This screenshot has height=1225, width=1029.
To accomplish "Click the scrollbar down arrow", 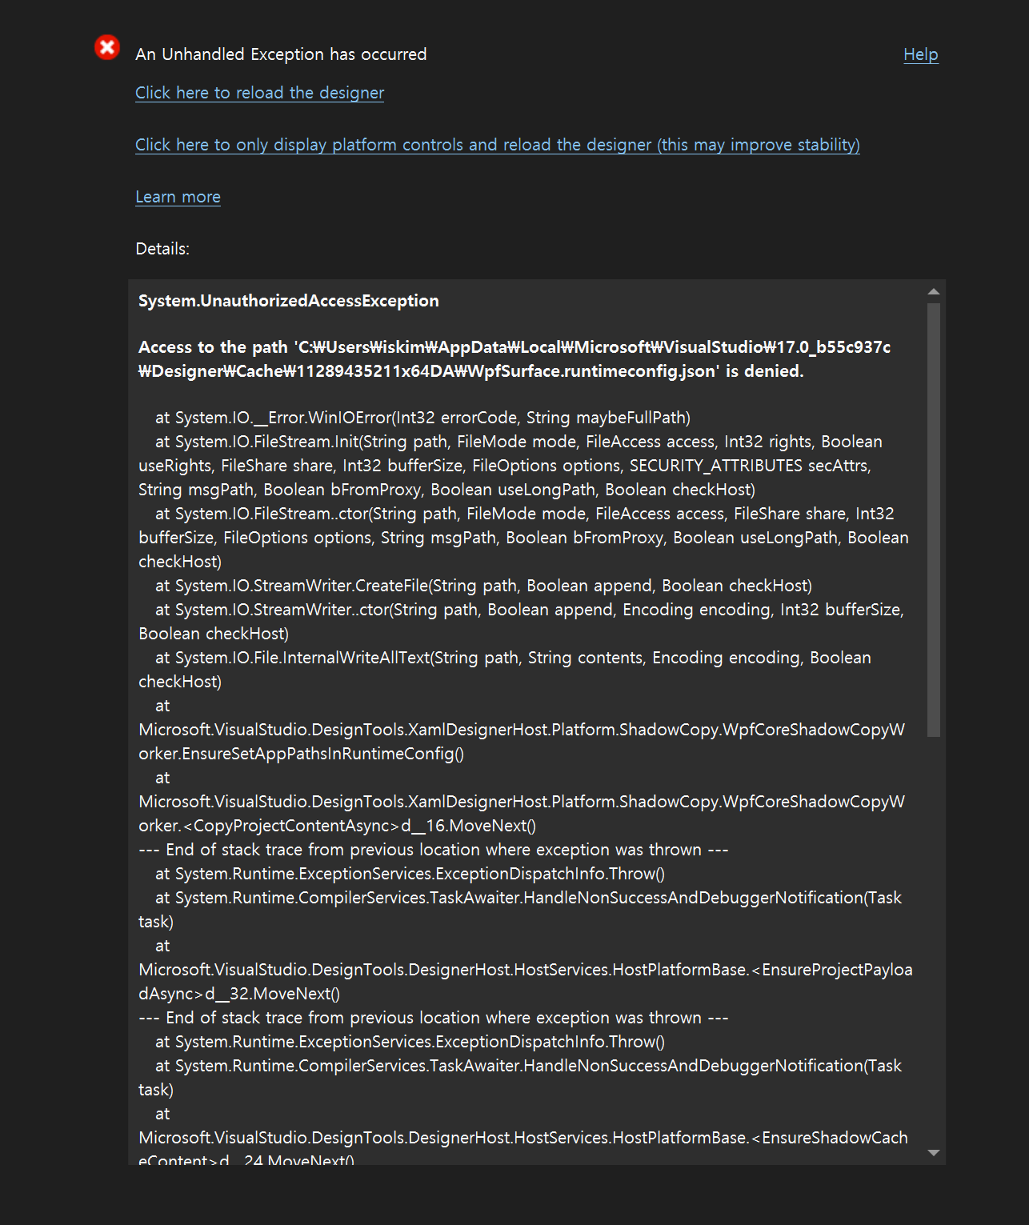I will point(933,1153).
